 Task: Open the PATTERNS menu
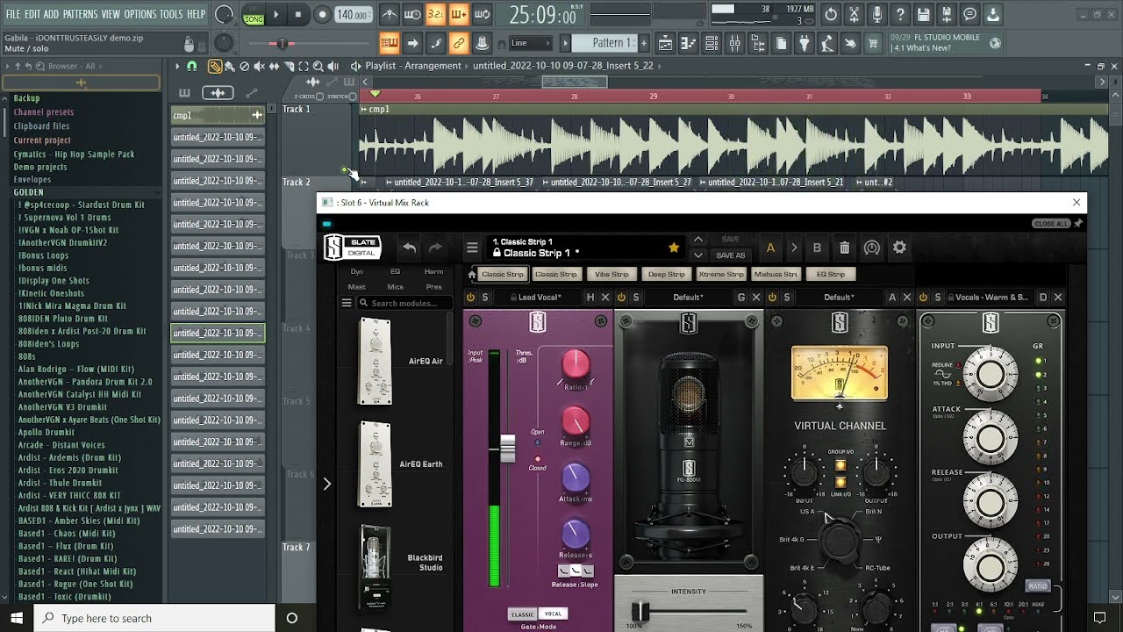pyautogui.click(x=80, y=14)
